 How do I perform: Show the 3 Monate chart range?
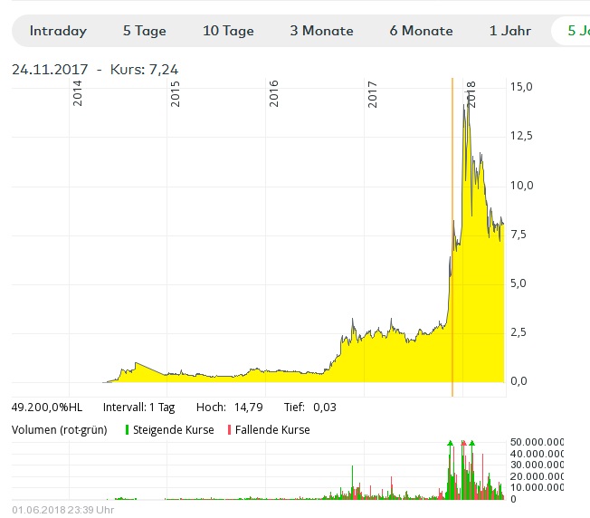pos(321,31)
